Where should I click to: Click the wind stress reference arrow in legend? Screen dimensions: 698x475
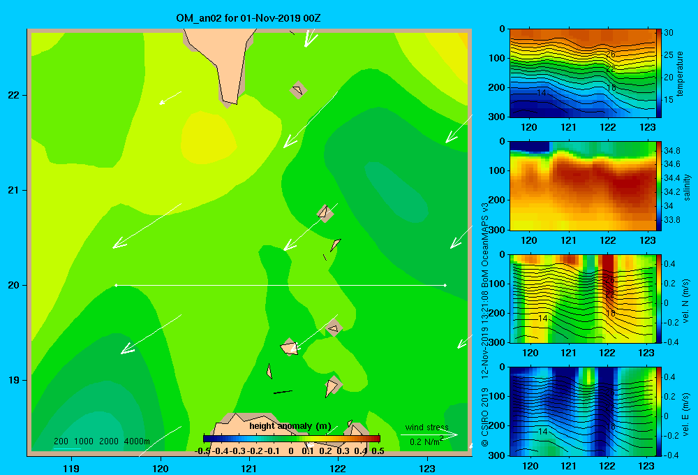429,435
